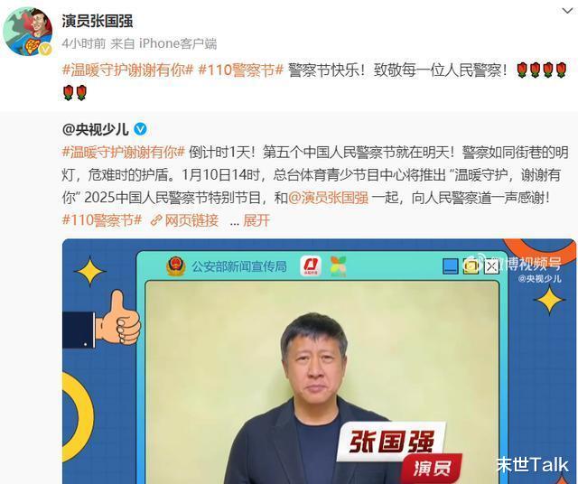Open hashtag #110警察节# in top post
This screenshot has width=578, height=484.
coord(241,70)
